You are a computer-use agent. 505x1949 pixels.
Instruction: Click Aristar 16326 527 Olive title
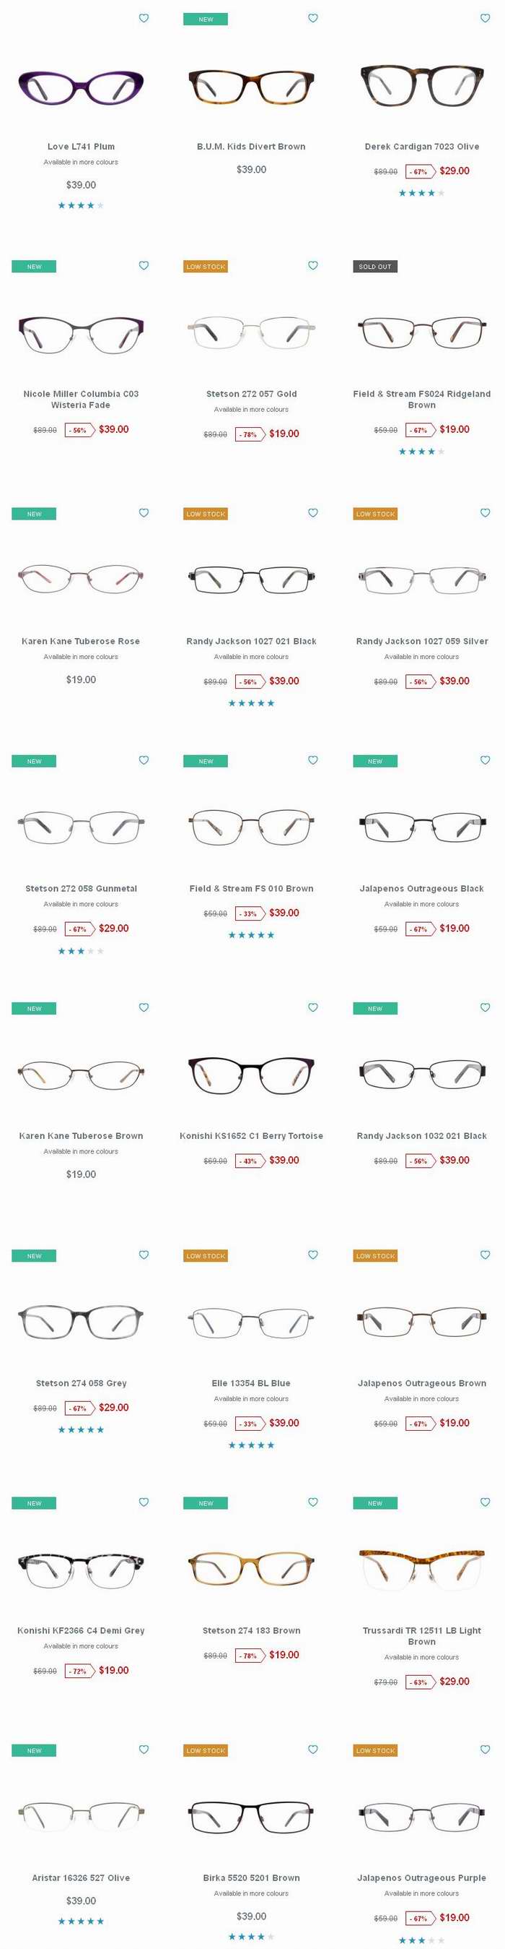pyautogui.click(x=81, y=1879)
